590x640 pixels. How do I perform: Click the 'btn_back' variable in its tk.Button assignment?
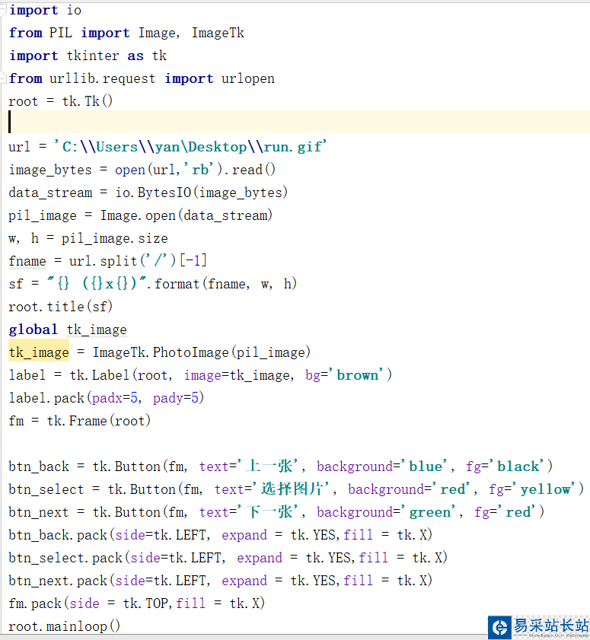39,466
